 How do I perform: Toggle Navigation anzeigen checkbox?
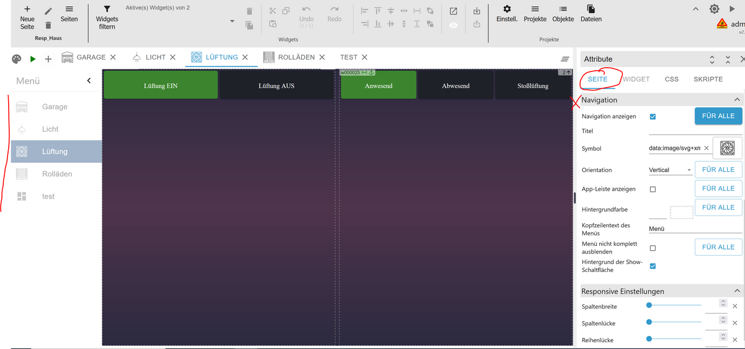[x=652, y=117]
